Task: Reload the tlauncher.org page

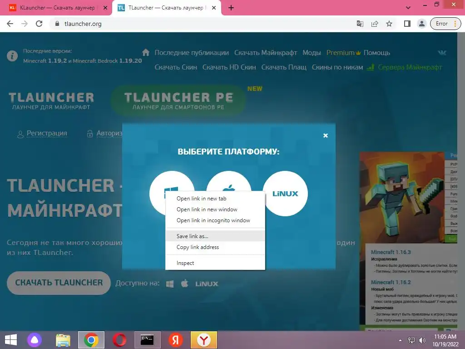Action: point(39,24)
